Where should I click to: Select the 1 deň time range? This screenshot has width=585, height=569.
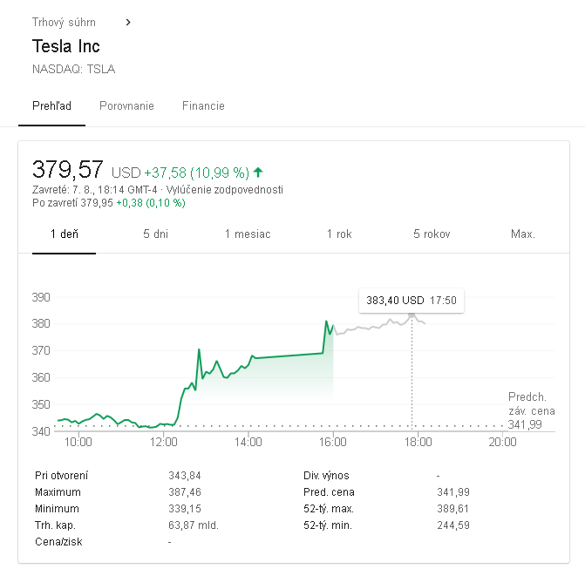click(65, 234)
